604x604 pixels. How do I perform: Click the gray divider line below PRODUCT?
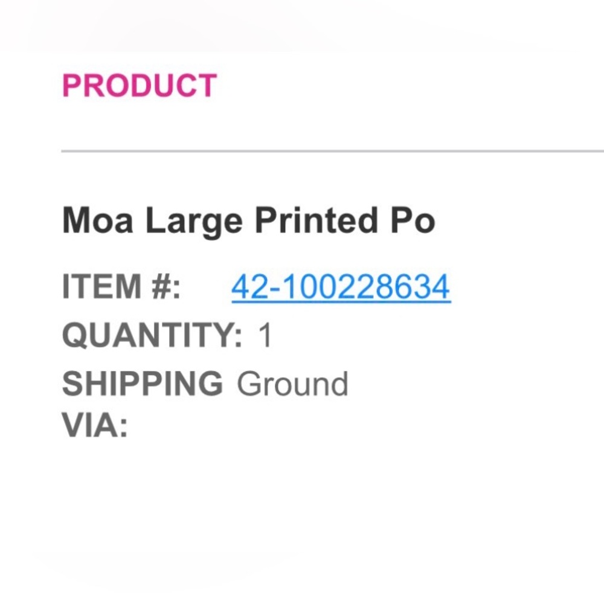tap(332, 152)
